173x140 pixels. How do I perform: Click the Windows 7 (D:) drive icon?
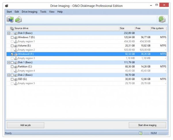pyautogui.click(x=16, y=37)
